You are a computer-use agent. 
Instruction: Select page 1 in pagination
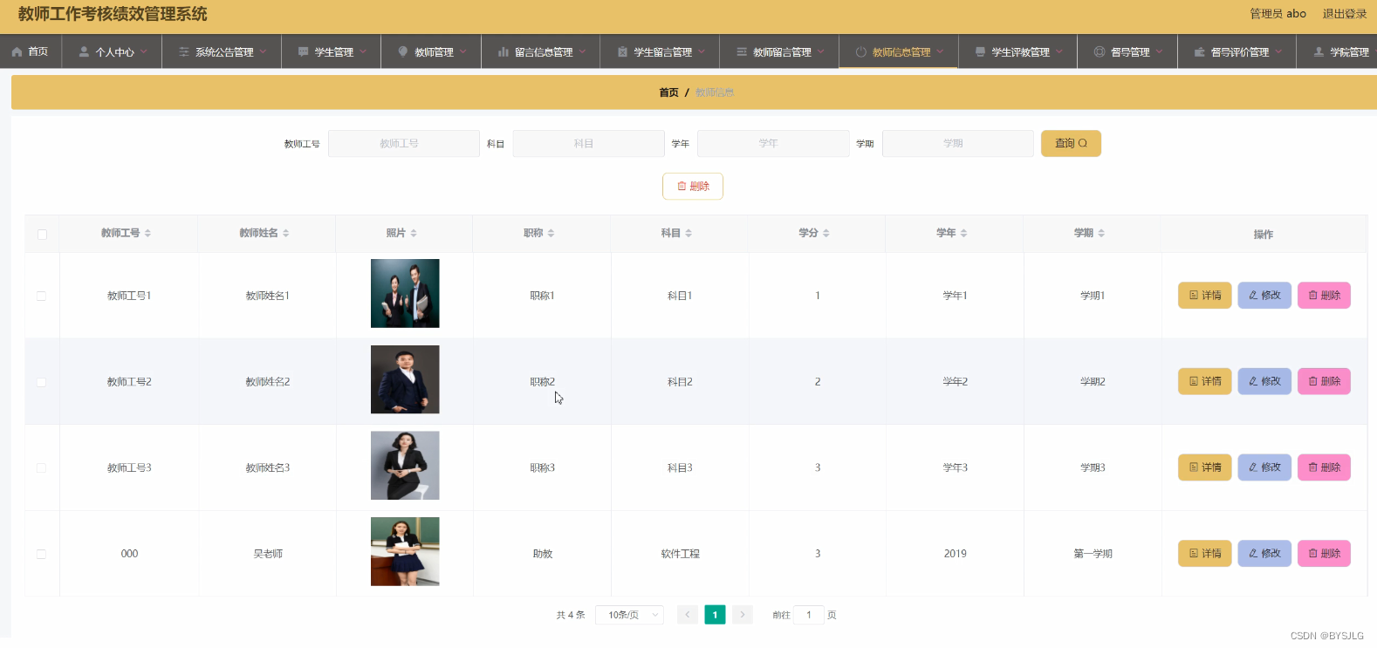(x=715, y=615)
